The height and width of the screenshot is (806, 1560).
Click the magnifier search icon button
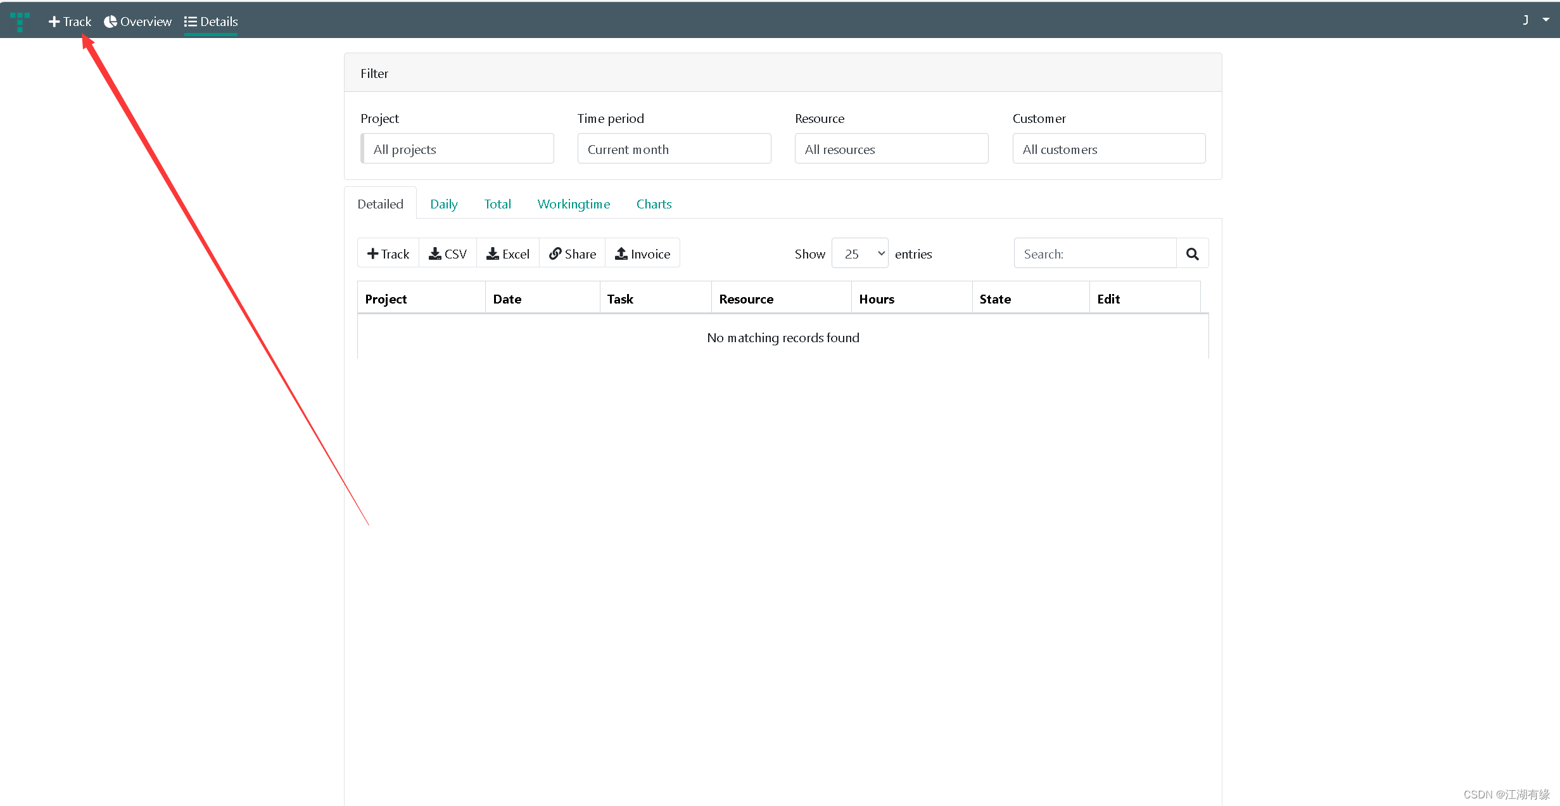[x=1193, y=253]
